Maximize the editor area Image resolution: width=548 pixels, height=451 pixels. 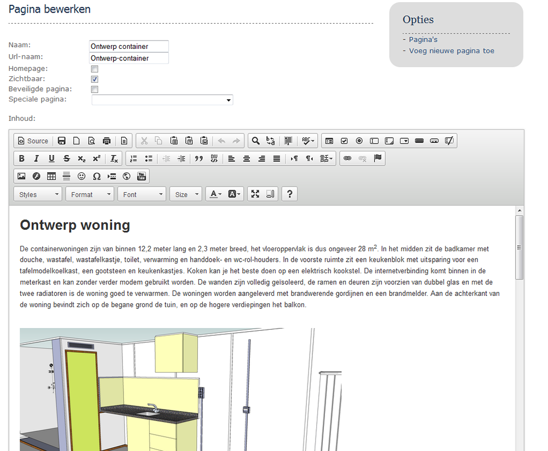pyautogui.click(x=255, y=194)
